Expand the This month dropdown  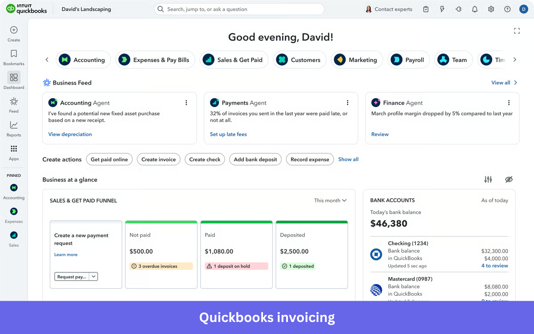point(330,200)
